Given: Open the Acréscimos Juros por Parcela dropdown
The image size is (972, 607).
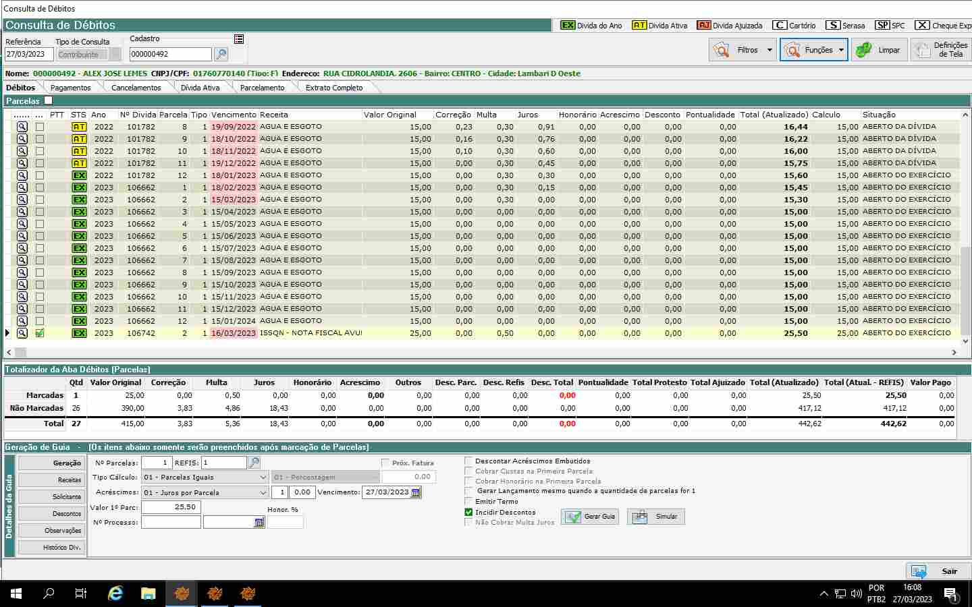Looking at the screenshot, I should [x=263, y=492].
